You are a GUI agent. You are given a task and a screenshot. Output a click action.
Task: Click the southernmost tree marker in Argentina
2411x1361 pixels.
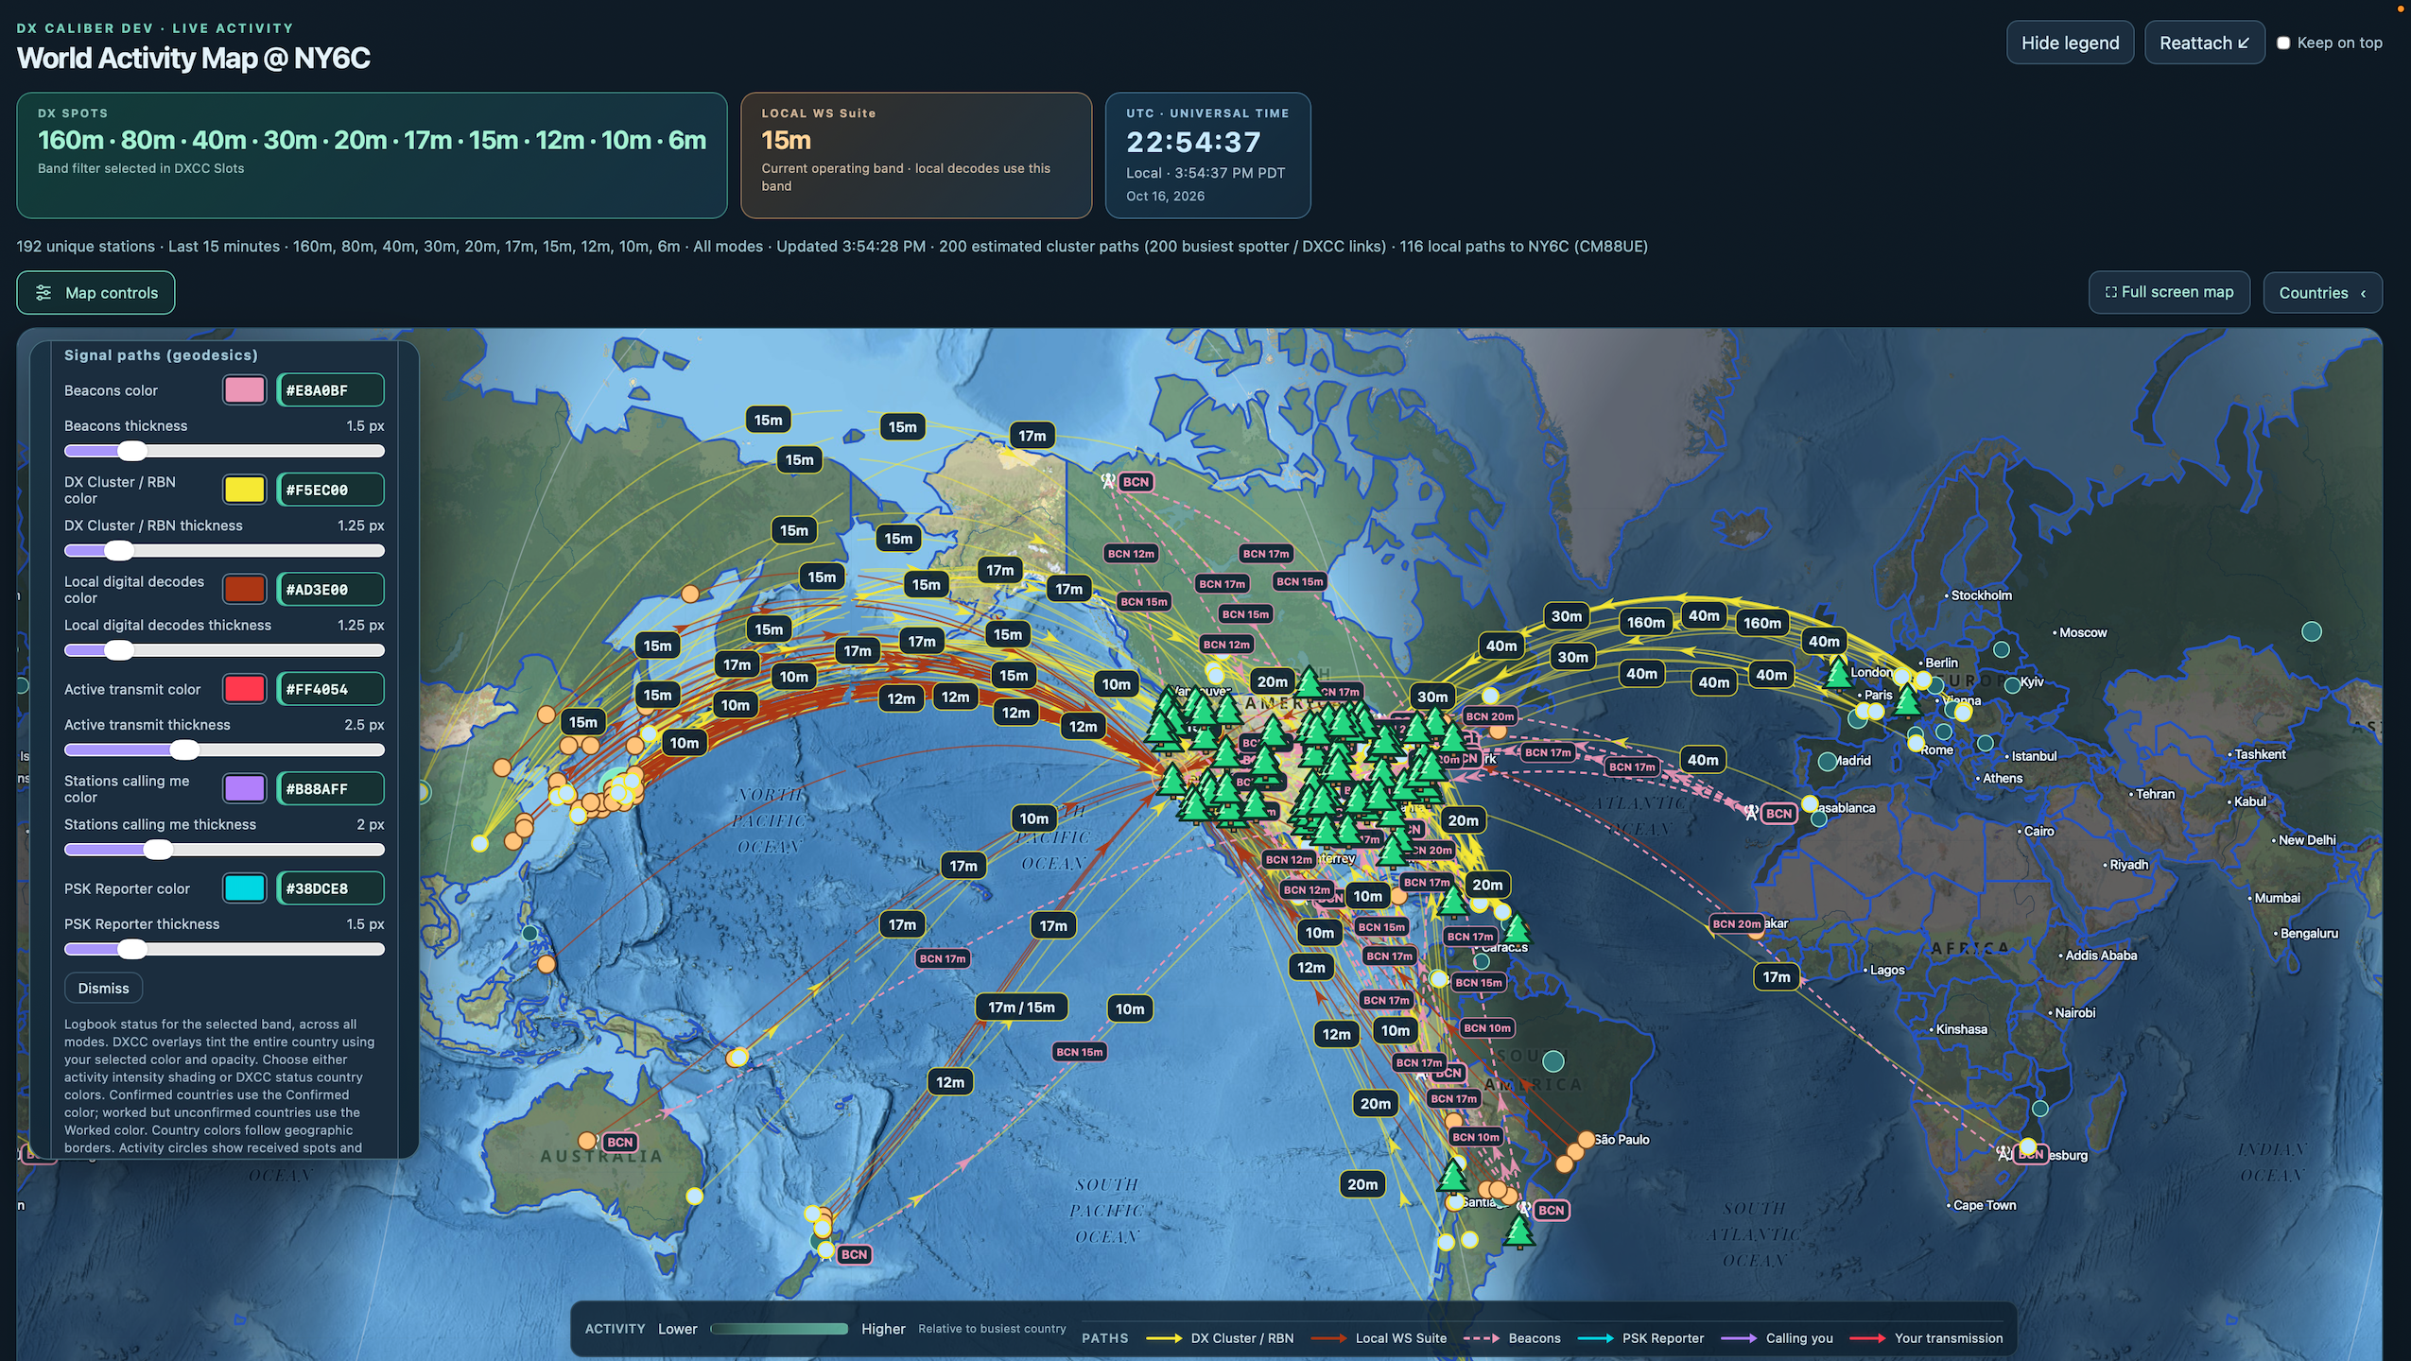(x=1519, y=1232)
